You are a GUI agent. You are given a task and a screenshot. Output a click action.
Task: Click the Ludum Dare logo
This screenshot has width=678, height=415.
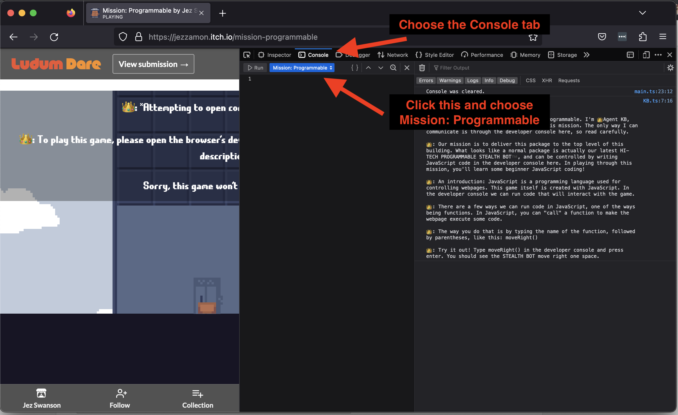56,64
